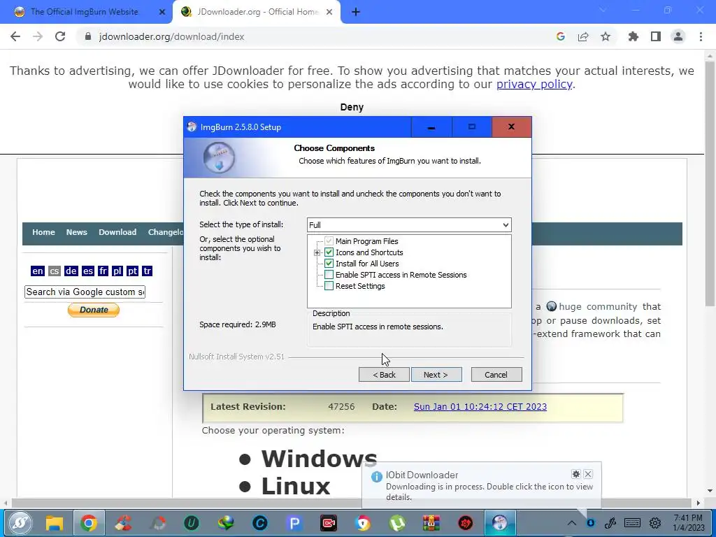
Task: Click Deny for cookie personalization
Action: coord(352,107)
